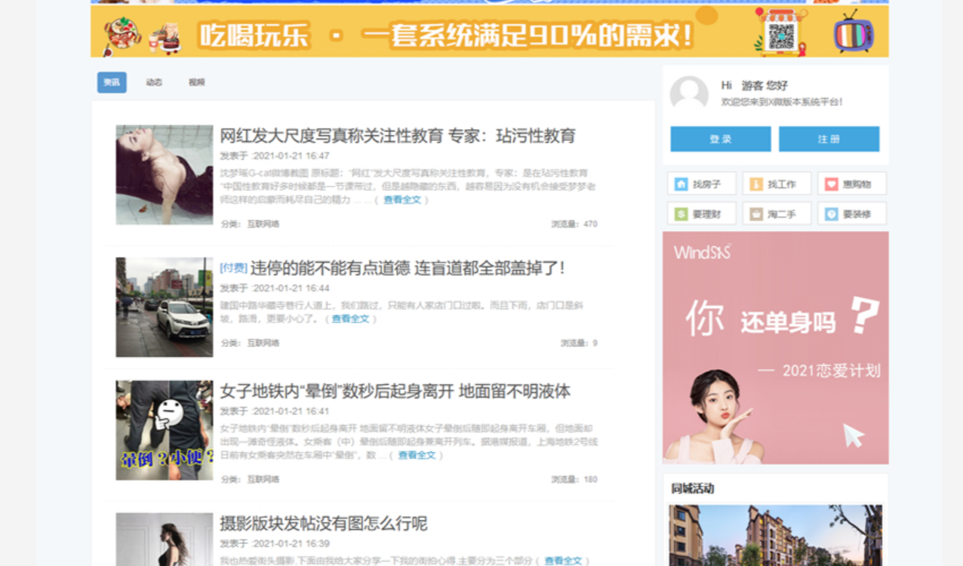Click the heart icon beside 惠购物
Image resolution: width=963 pixels, height=566 pixels.
[831, 184]
